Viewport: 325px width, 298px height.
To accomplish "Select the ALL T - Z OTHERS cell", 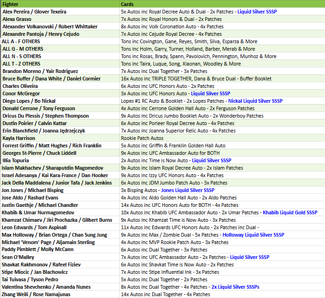I will click(21, 64).
